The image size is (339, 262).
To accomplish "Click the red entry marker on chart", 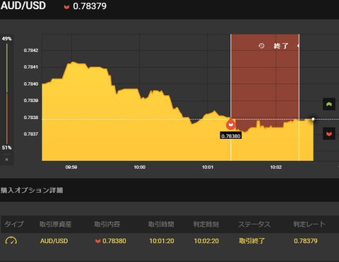I will pos(231,124).
